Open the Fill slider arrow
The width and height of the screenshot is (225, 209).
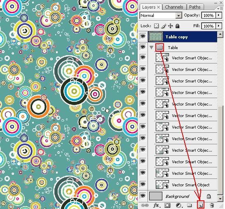click(219, 26)
